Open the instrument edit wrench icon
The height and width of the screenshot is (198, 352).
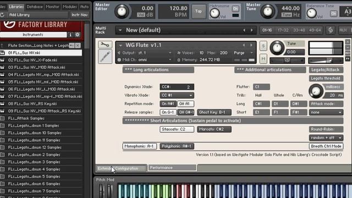105,45
